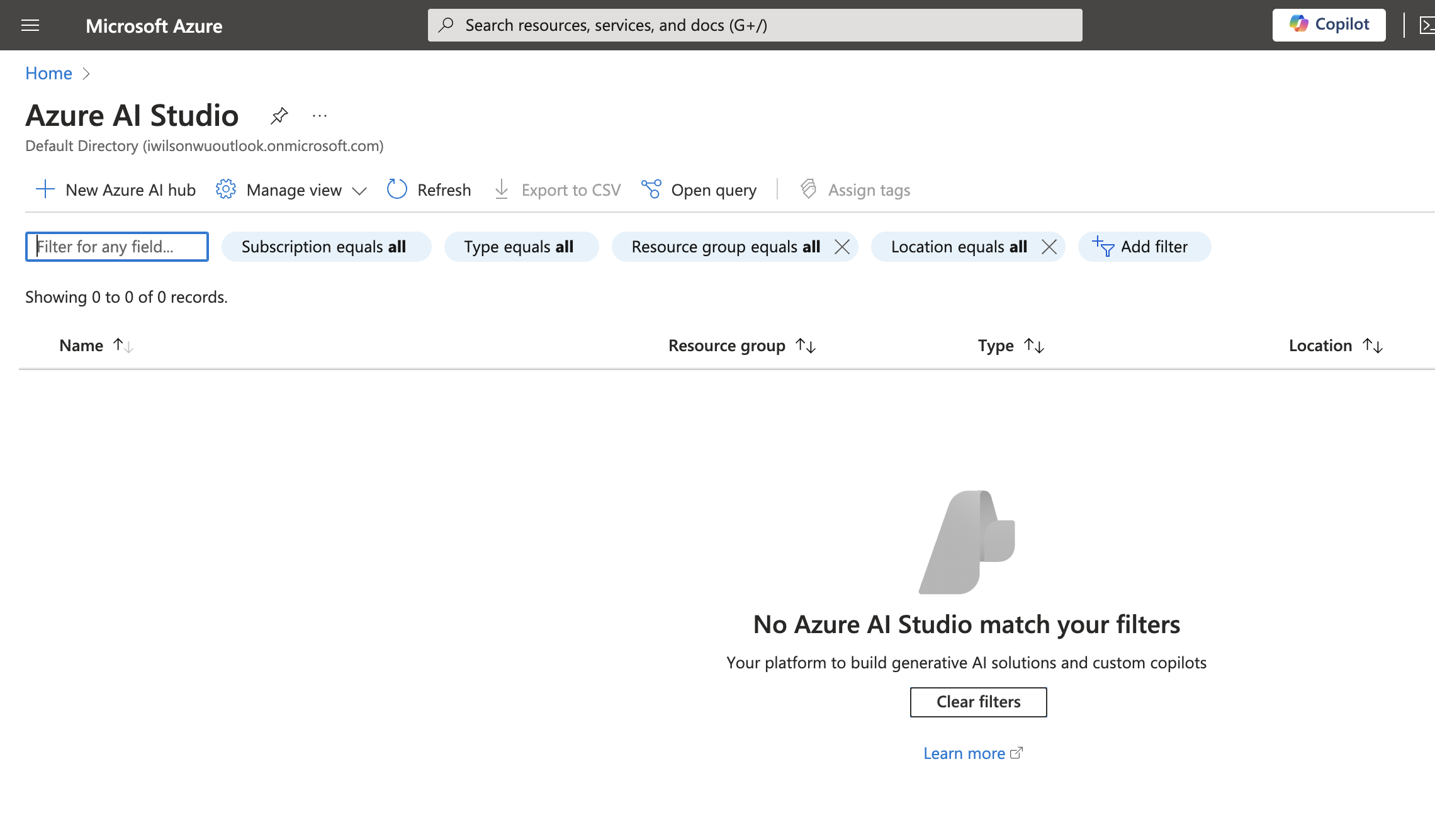Screen dimensions: 1435x837
Task: Click the Default Directory subtitle text
Action: coord(205,146)
